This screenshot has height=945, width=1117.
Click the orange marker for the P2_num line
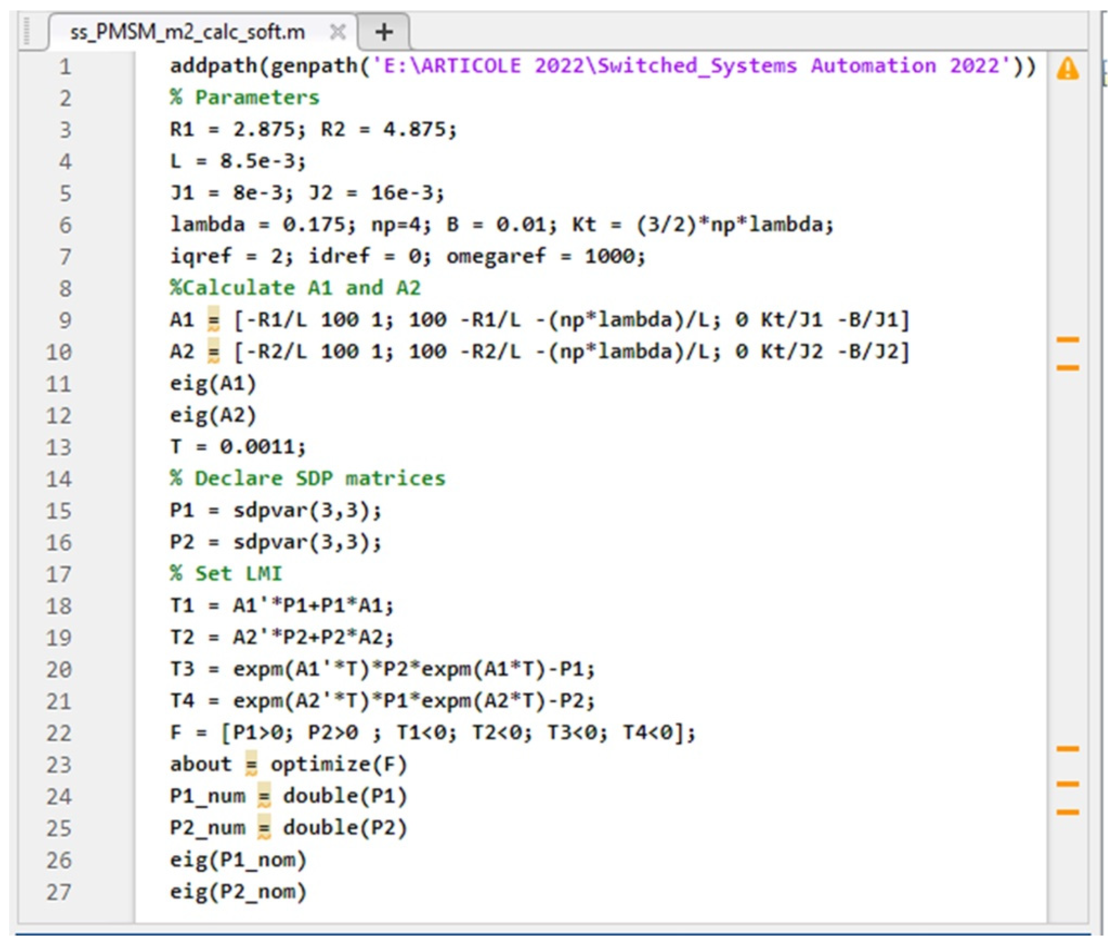click(x=1067, y=813)
